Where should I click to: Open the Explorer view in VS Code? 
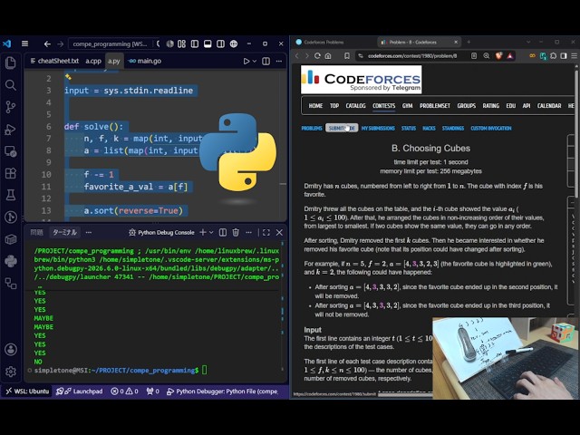(11, 63)
